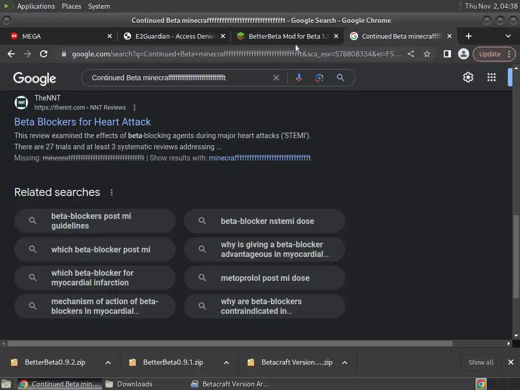The image size is (520, 390).
Task: Close the downloads bar
Action: [511, 362]
